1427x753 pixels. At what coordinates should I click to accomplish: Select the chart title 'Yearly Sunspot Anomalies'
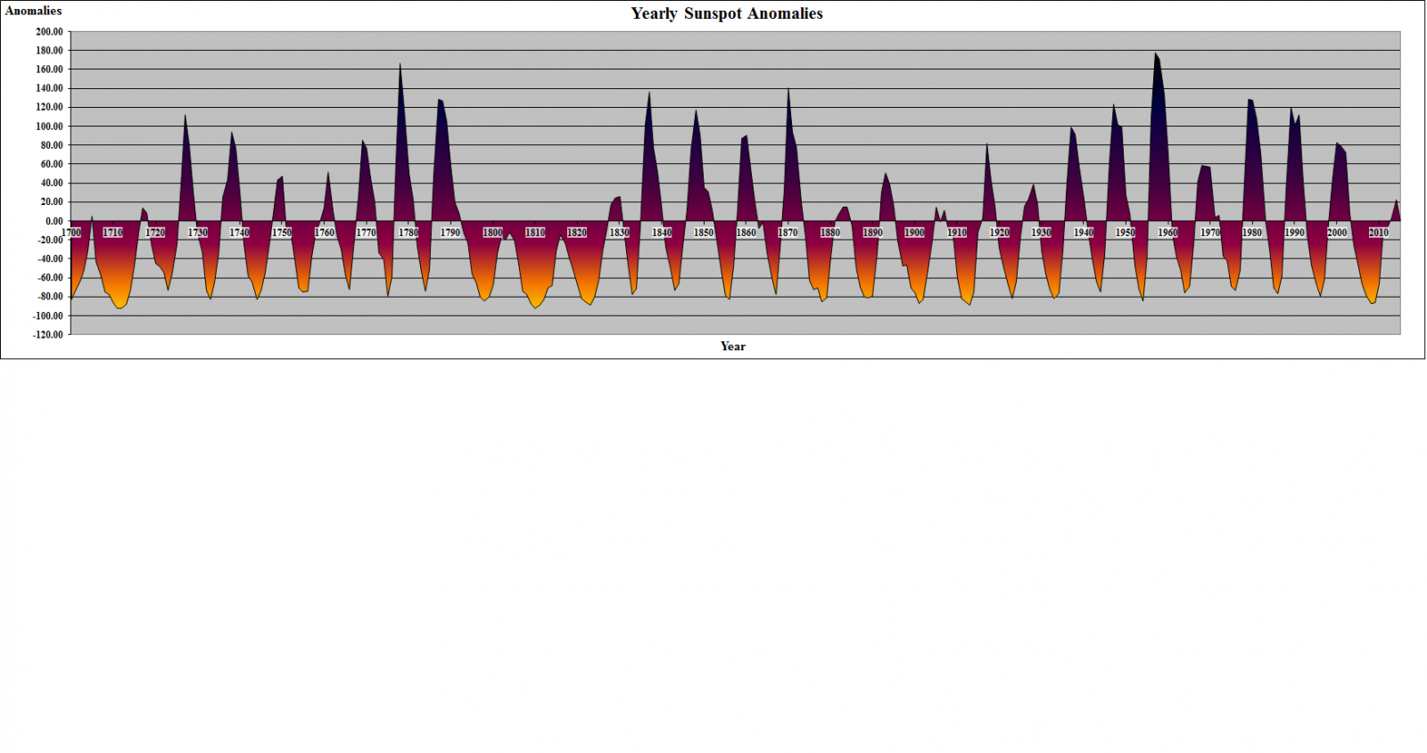tap(727, 13)
